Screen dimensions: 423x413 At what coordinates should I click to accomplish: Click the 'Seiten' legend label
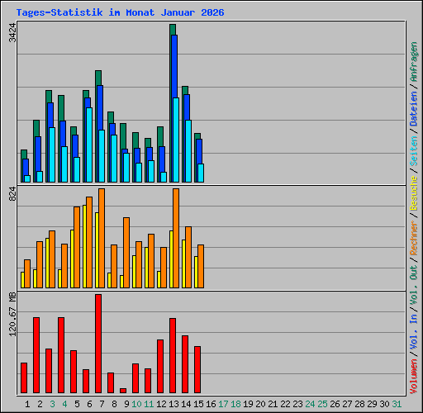click(x=414, y=151)
